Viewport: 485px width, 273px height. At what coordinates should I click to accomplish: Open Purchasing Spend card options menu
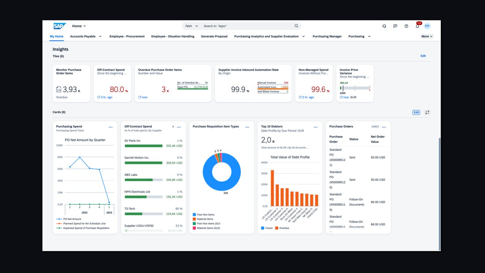click(x=111, y=127)
